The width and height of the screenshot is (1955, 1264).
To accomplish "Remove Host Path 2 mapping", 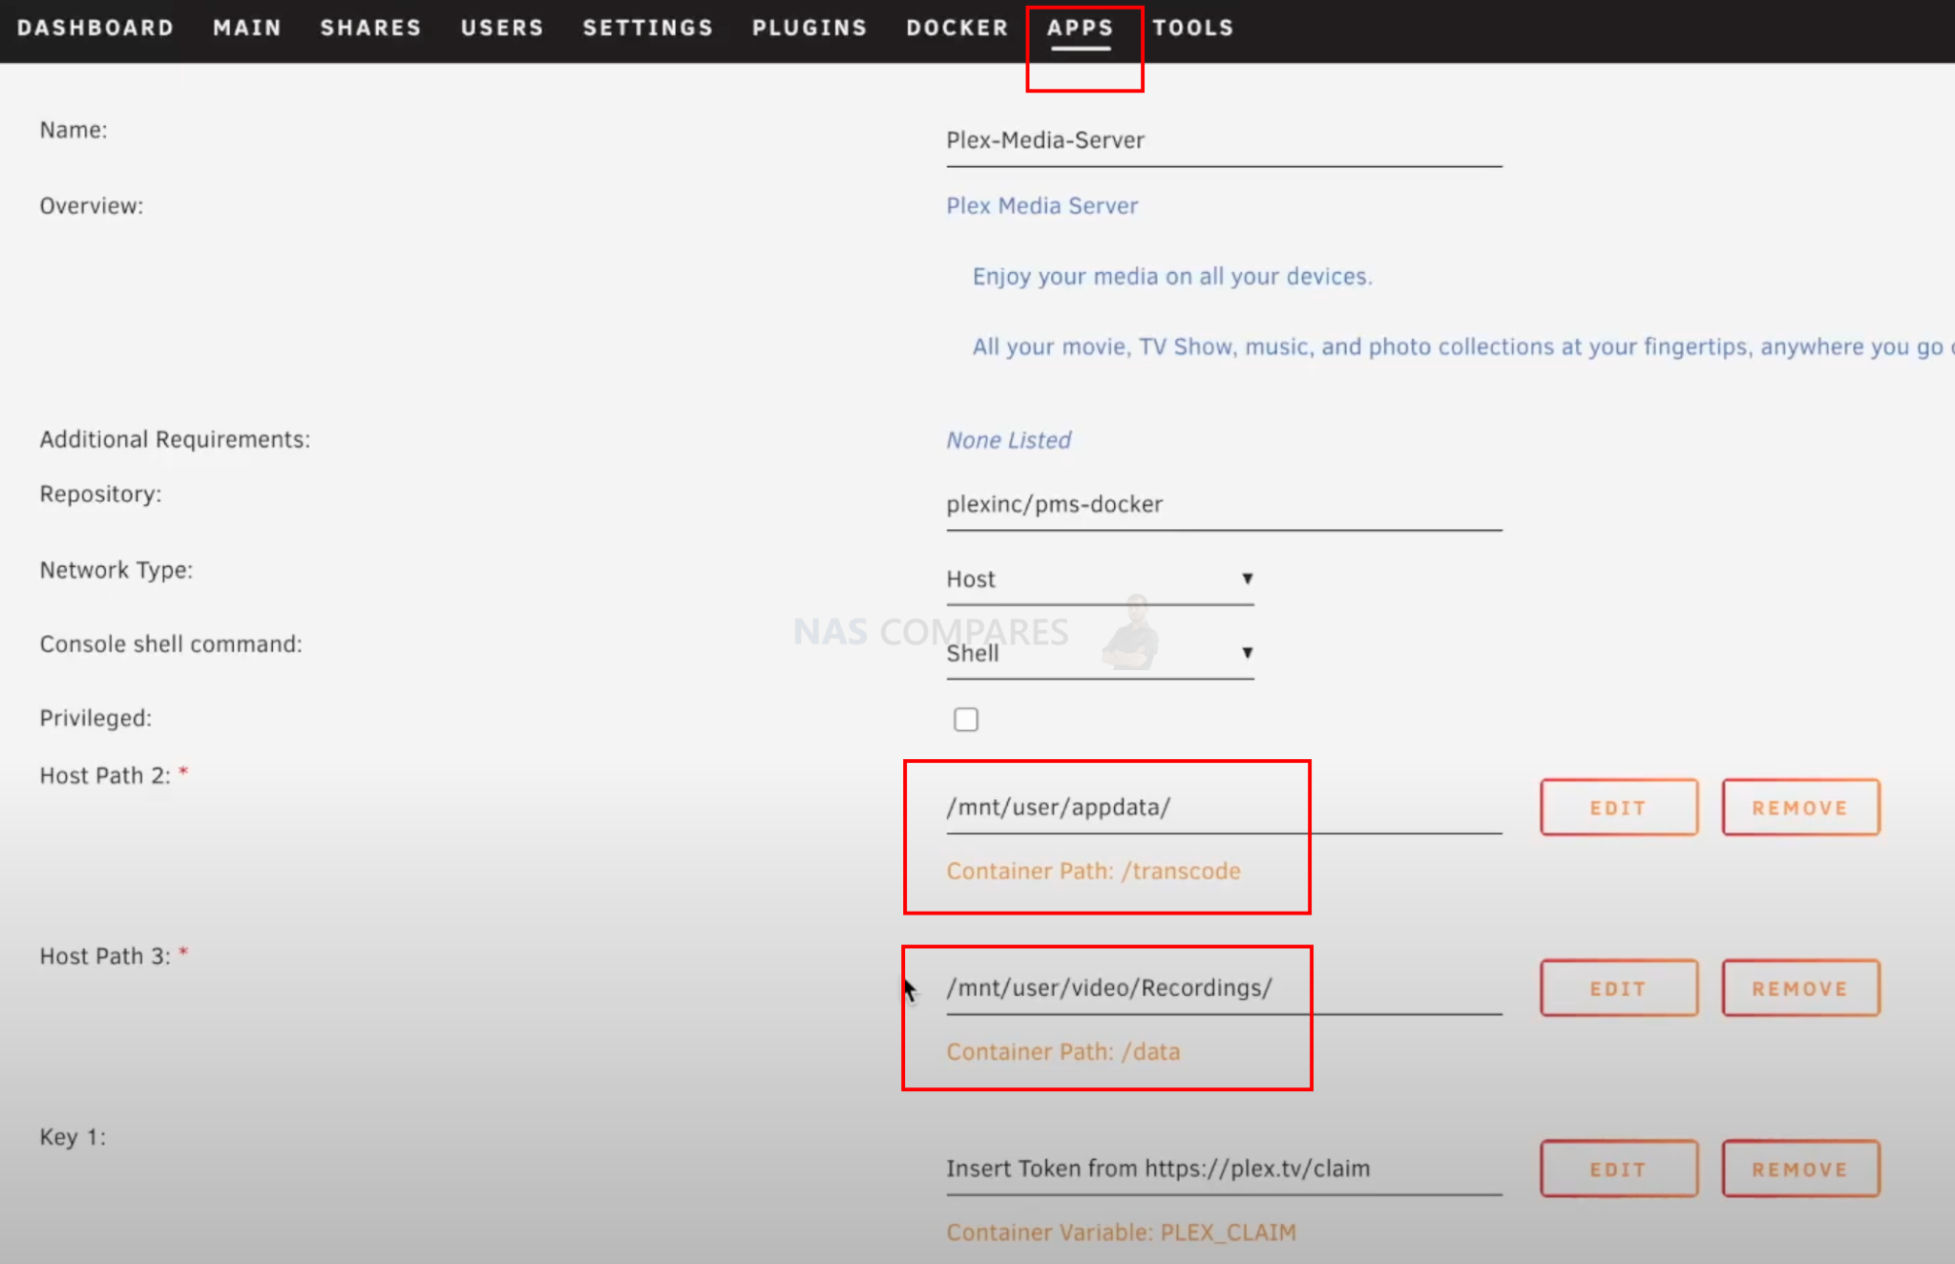I will coord(1799,807).
